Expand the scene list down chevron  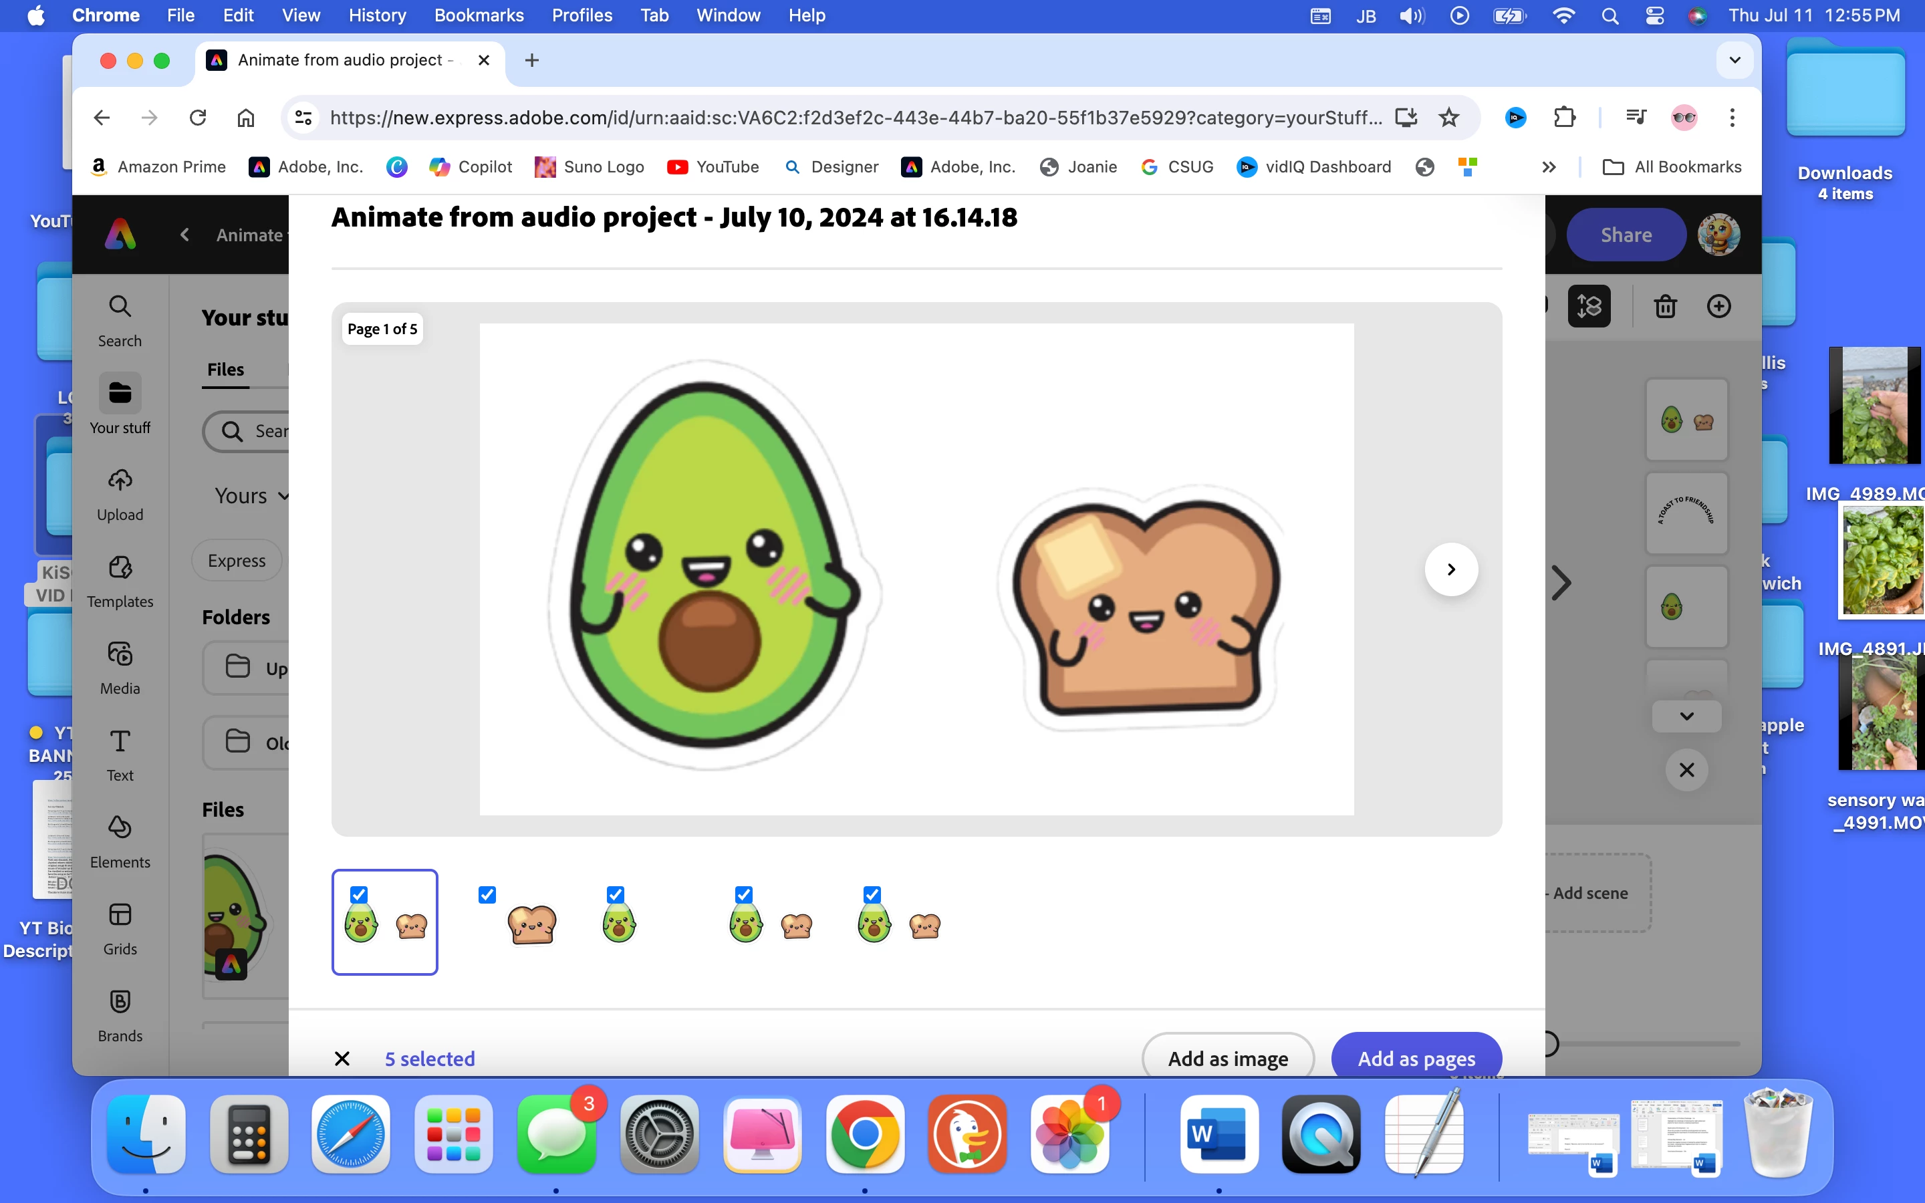[x=1686, y=716]
